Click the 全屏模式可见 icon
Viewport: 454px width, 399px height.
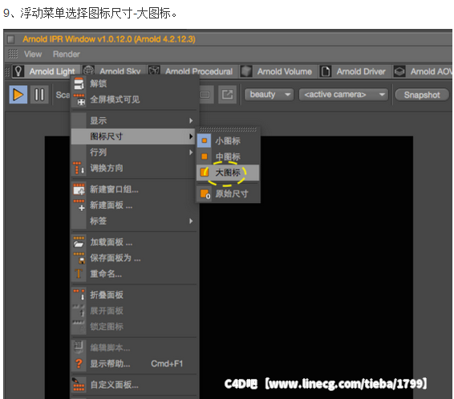tap(79, 100)
